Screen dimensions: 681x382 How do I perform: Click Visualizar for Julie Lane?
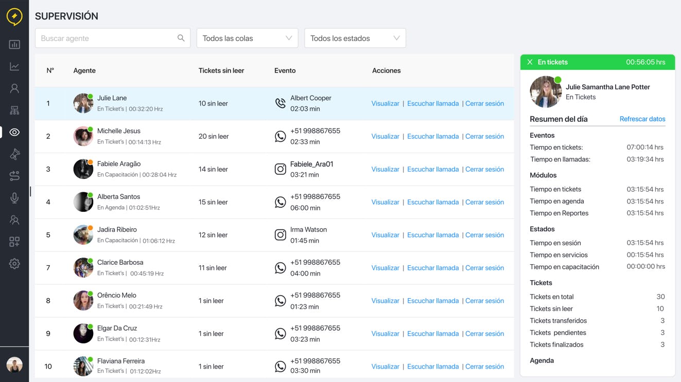385,103
